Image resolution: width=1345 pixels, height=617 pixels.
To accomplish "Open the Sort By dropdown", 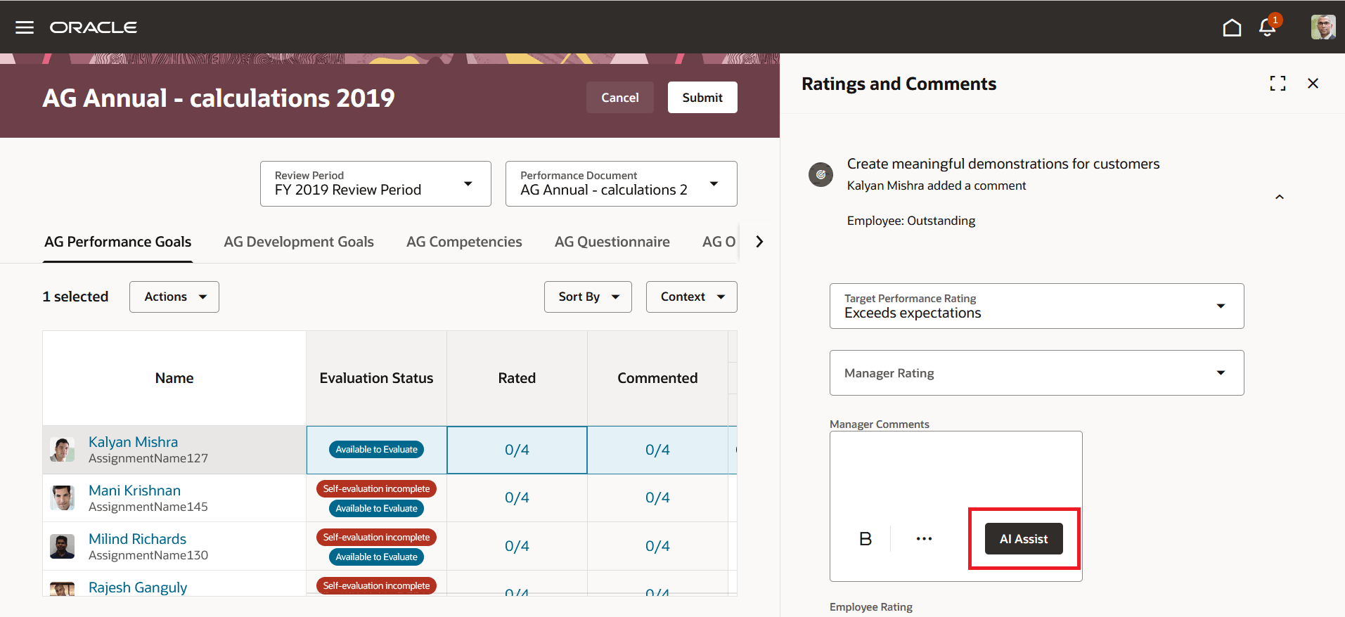I will point(588,297).
